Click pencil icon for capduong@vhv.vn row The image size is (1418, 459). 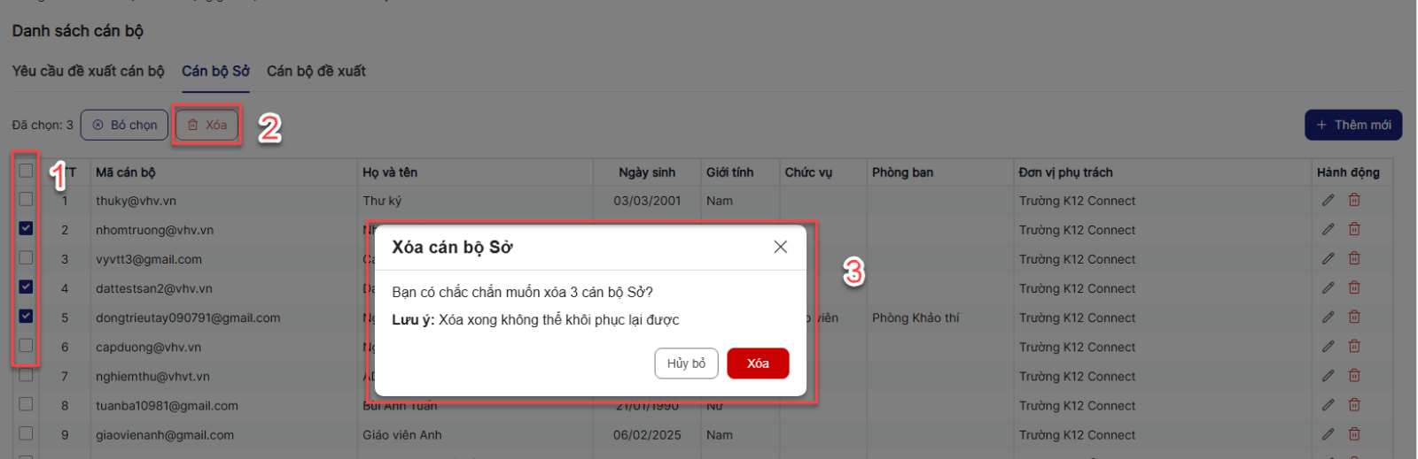pyautogui.click(x=1328, y=347)
